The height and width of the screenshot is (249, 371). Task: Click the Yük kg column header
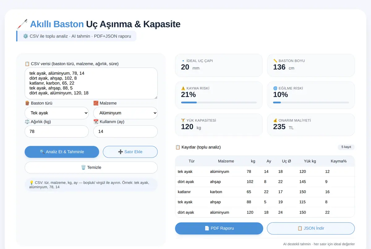(x=310, y=161)
